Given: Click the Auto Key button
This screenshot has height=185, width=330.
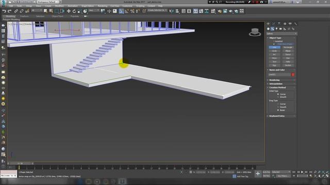Looking at the screenshot, I should (266, 172).
